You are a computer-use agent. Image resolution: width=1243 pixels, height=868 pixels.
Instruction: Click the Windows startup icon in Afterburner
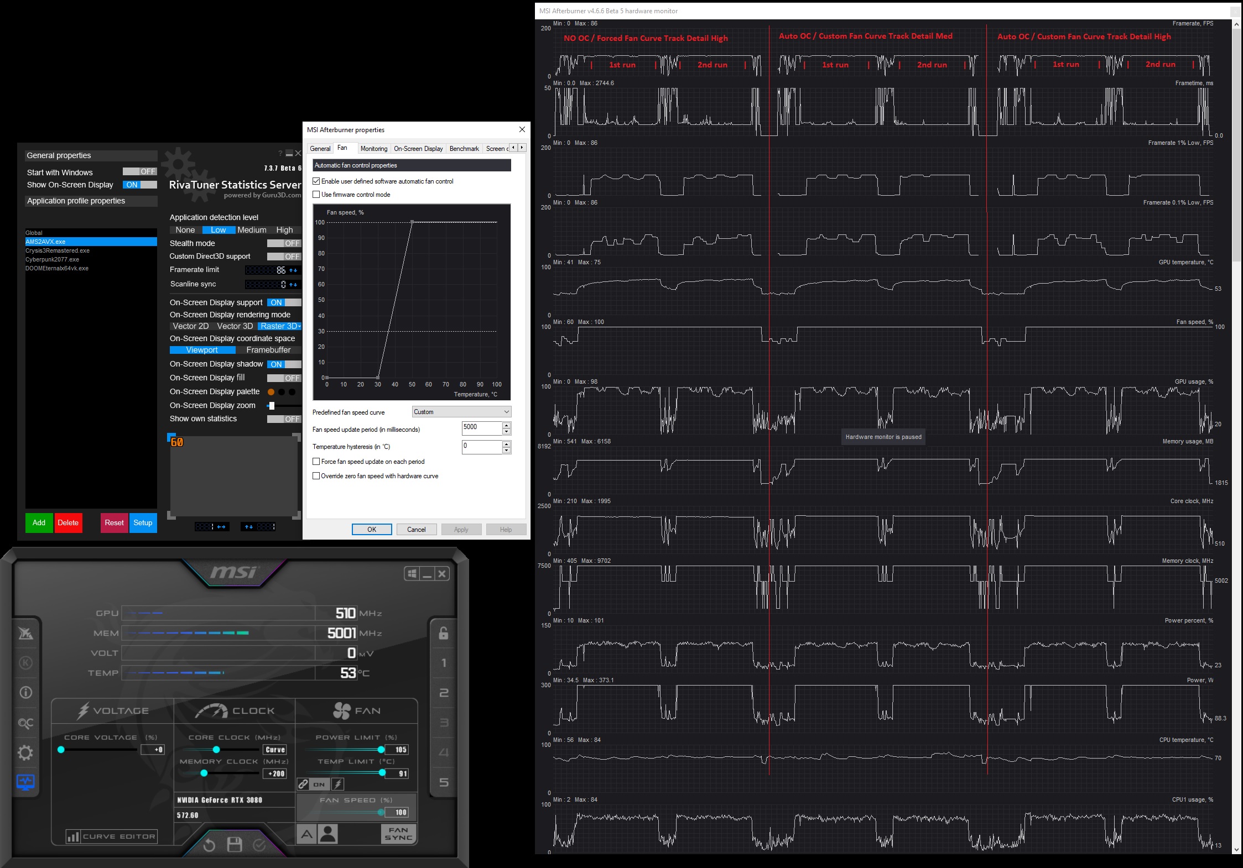click(x=412, y=574)
